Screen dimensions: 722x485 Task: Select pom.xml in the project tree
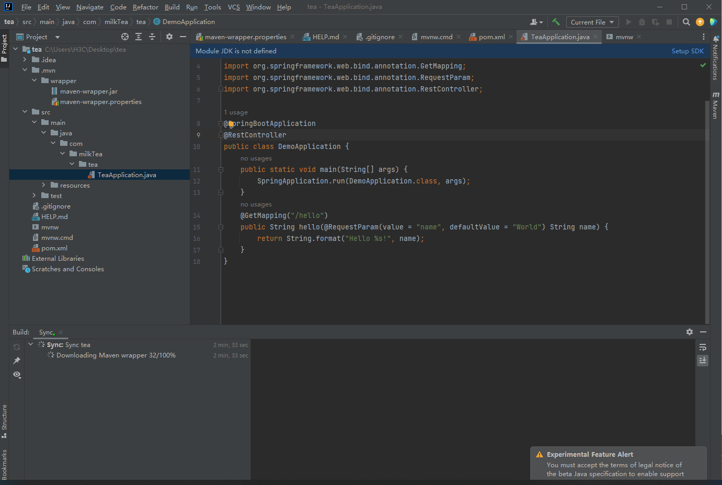click(54, 248)
